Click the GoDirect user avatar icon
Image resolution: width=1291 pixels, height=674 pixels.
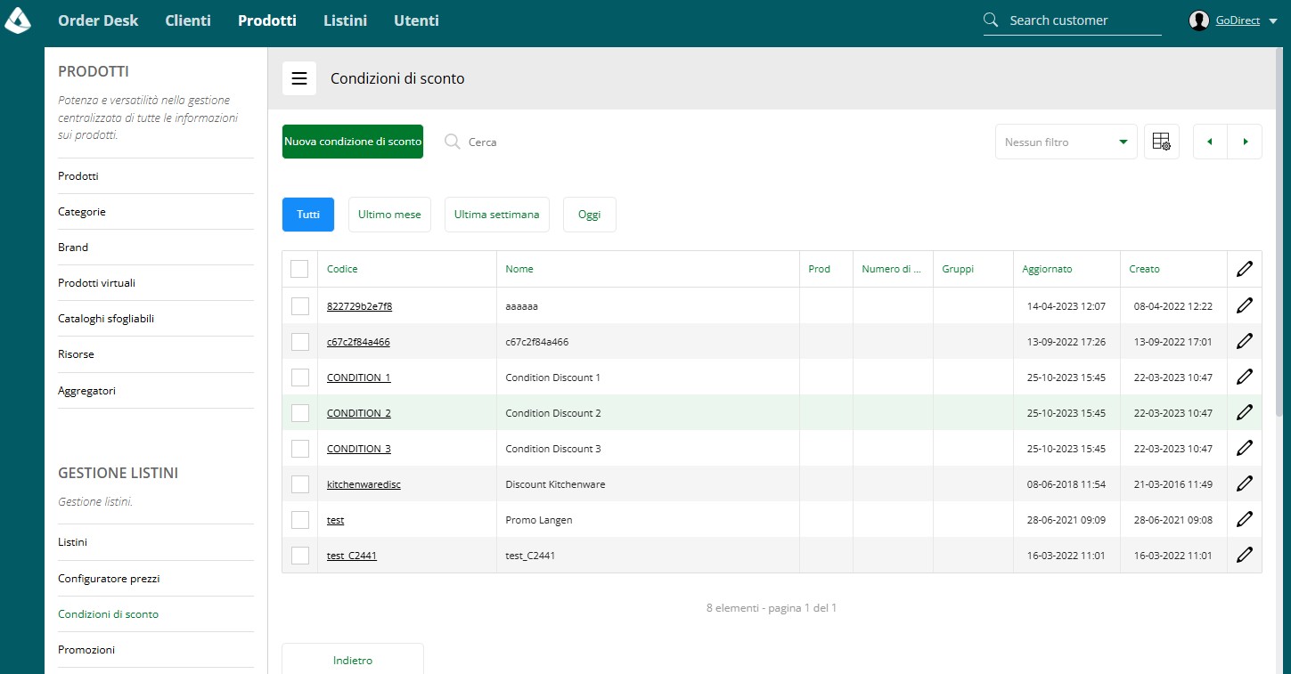(1199, 20)
